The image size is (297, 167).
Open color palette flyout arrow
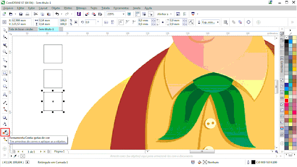point(291,30)
